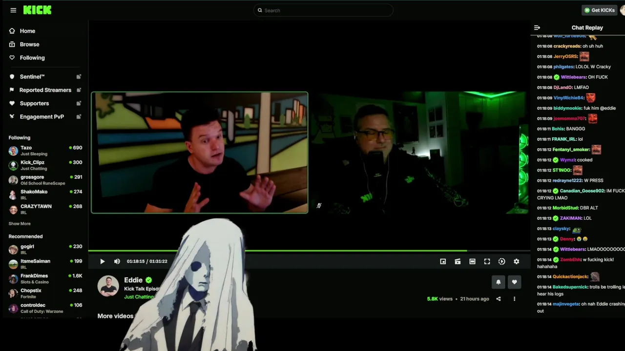Click username JerryOSRS in chat replay
Viewport: 625px width, 351px height.
point(565,57)
